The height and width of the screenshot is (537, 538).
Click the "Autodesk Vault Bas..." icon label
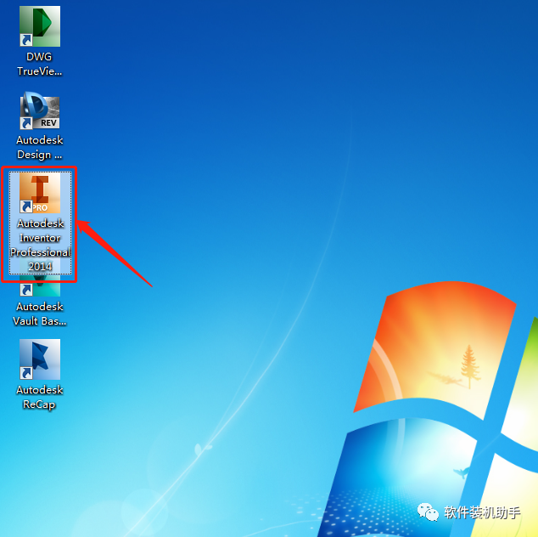40,314
